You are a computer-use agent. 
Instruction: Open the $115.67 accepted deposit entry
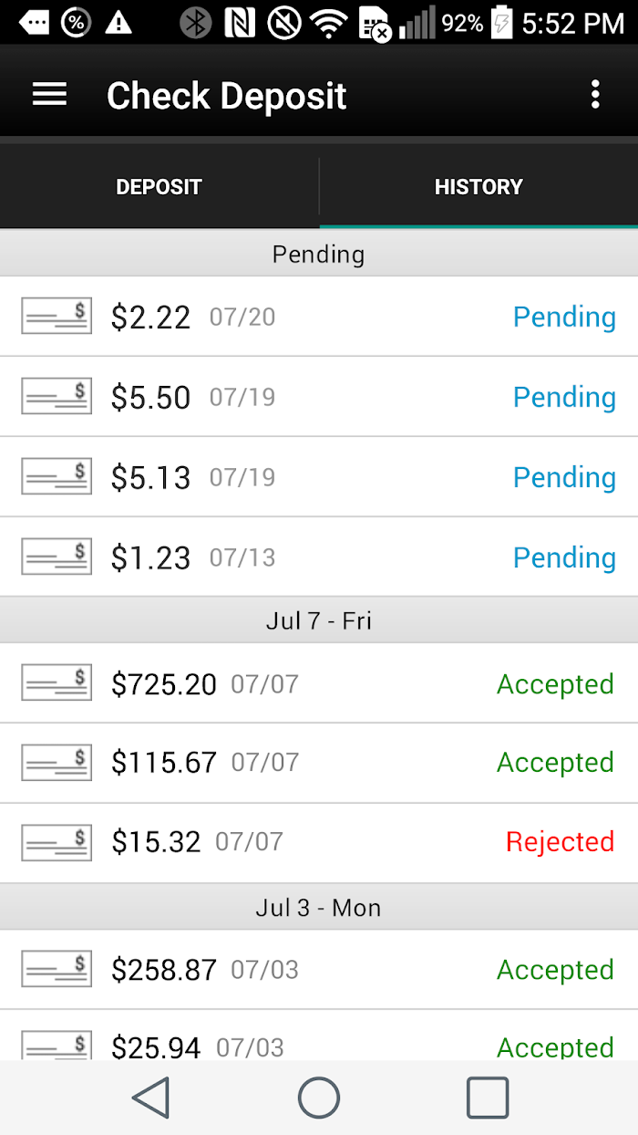coord(319,763)
